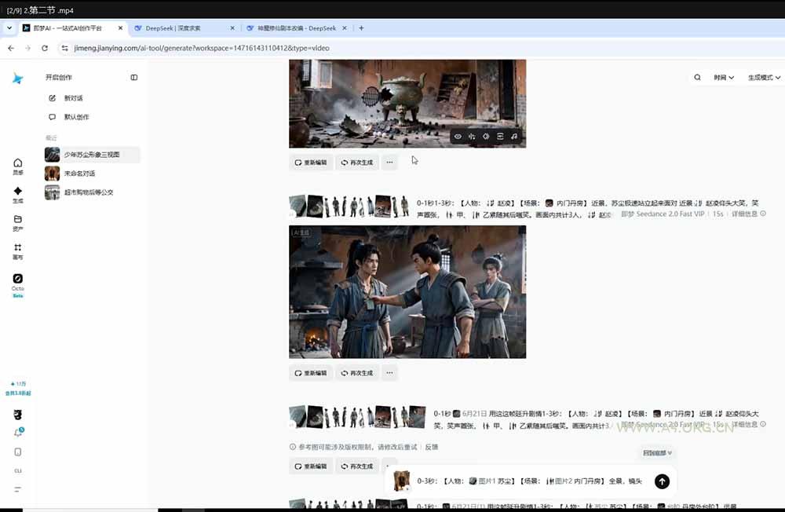Close the DeepSeek 深度求索 tab
The image size is (785, 512).
232,28
